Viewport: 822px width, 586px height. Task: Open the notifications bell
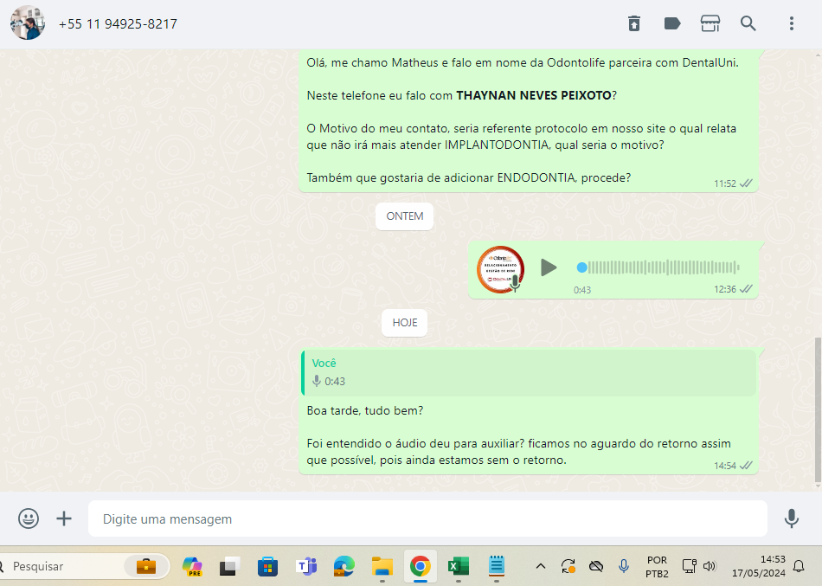click(799, 567)
